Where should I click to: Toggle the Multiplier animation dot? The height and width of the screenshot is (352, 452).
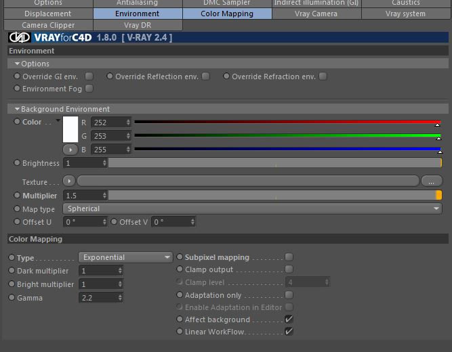click(x=17, y=195)
